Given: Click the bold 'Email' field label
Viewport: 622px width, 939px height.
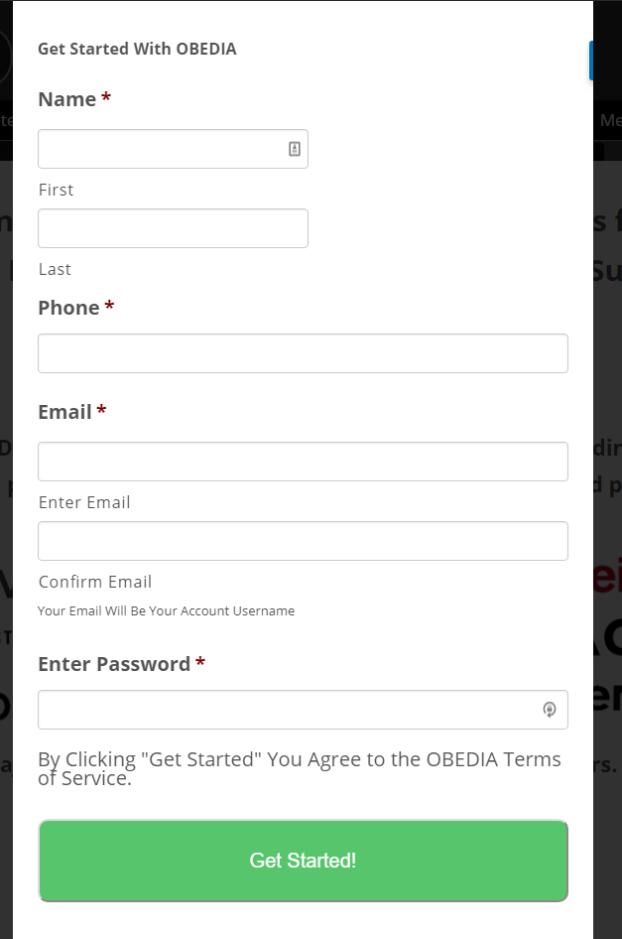Looking at the screenshot, I should coord(64,412).
